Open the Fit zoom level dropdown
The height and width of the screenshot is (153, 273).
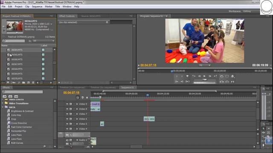(205, 65)
